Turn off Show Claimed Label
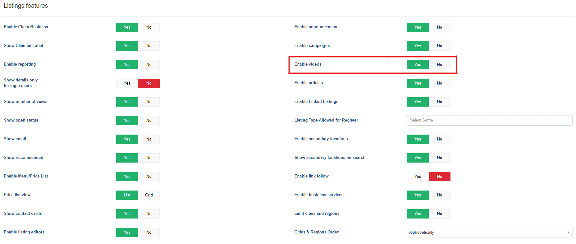576x244 pixels. tap(149, 46)
